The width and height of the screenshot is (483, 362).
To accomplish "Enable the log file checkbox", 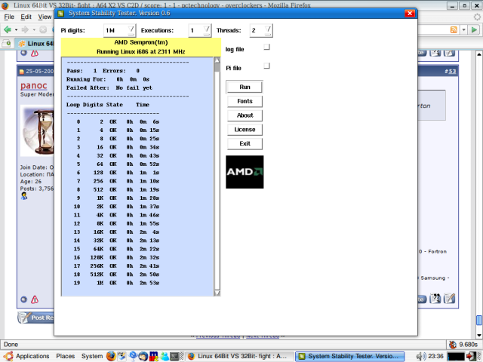I will click(266, 47).
